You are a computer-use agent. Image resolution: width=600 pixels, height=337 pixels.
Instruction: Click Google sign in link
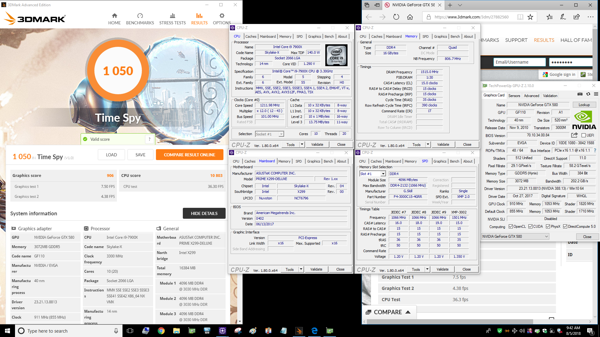pyautogui.click(x=559, y=75)
